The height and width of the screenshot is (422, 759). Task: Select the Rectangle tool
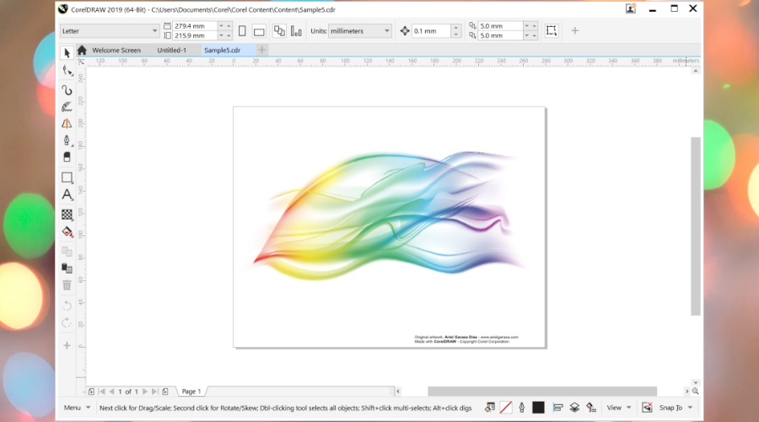point(67,177)
